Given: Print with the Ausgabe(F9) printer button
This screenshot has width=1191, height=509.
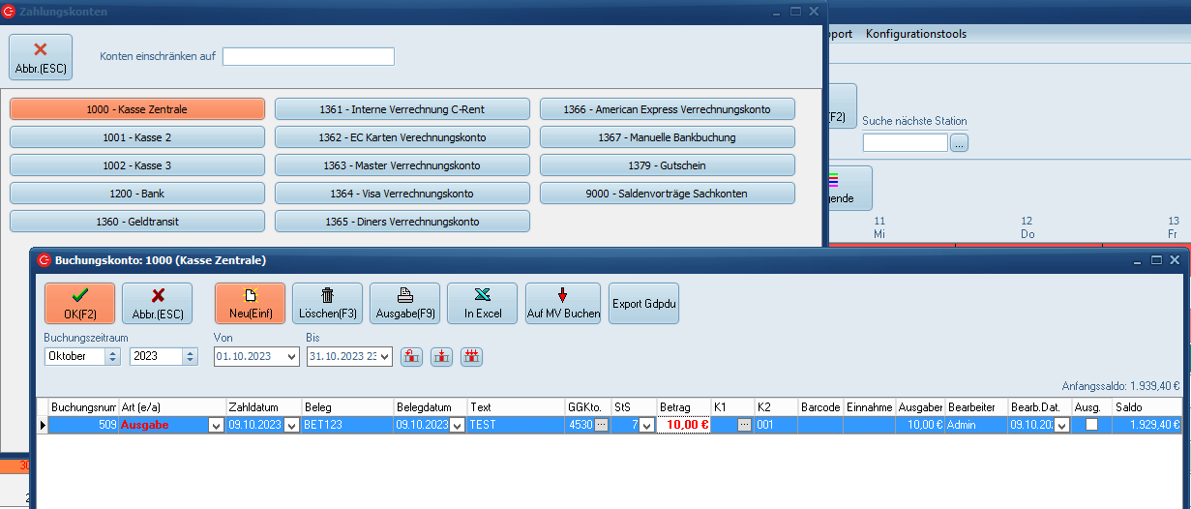Looking at the screenshot, I should coord(404,303).
